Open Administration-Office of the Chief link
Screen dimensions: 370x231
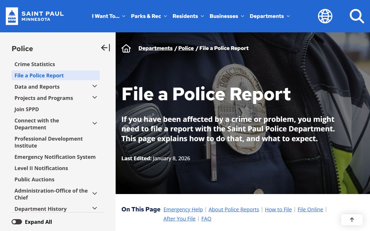coord(51,194)
